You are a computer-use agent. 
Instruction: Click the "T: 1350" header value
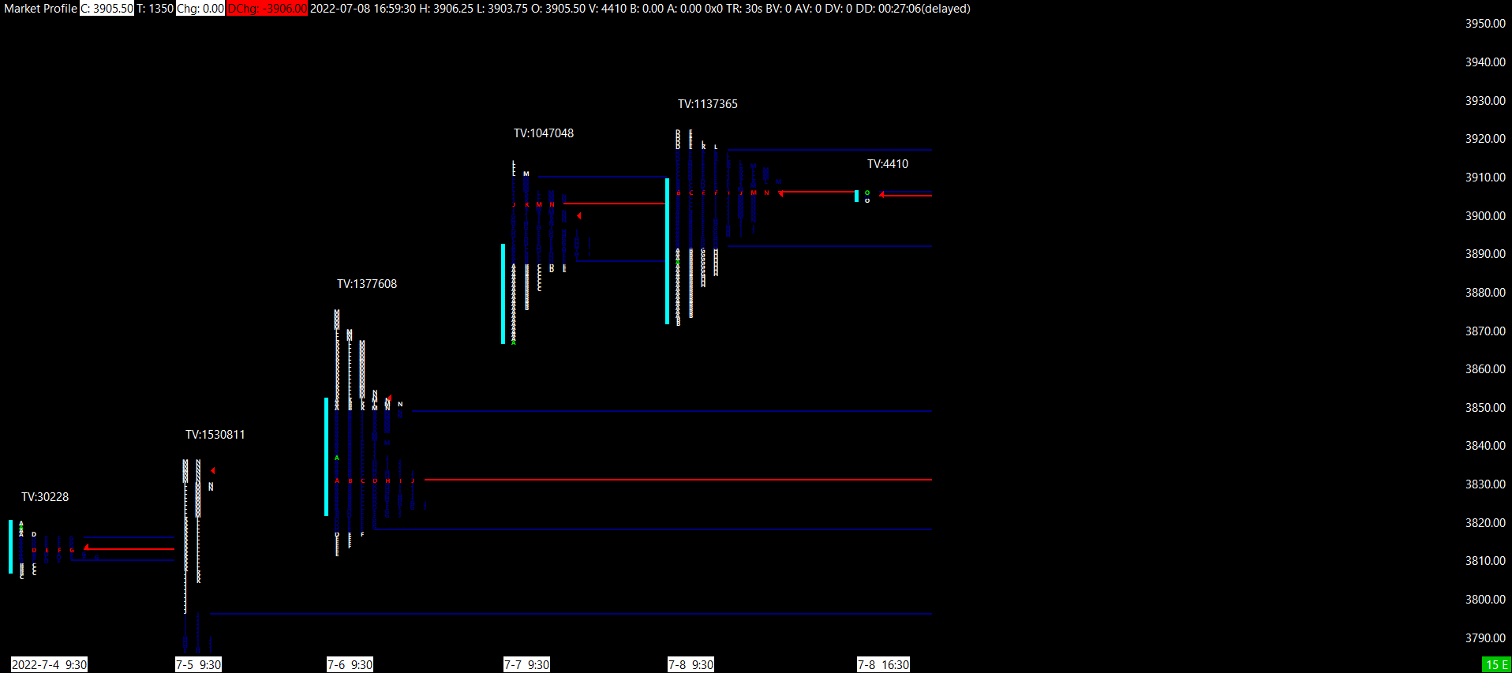point(155,9)
